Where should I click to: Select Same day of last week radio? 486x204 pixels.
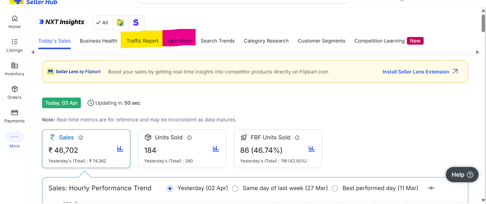235,189
